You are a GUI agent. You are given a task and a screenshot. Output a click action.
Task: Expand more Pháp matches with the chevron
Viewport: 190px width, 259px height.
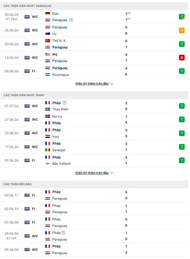pyautogui.click(x=111, y=173)
